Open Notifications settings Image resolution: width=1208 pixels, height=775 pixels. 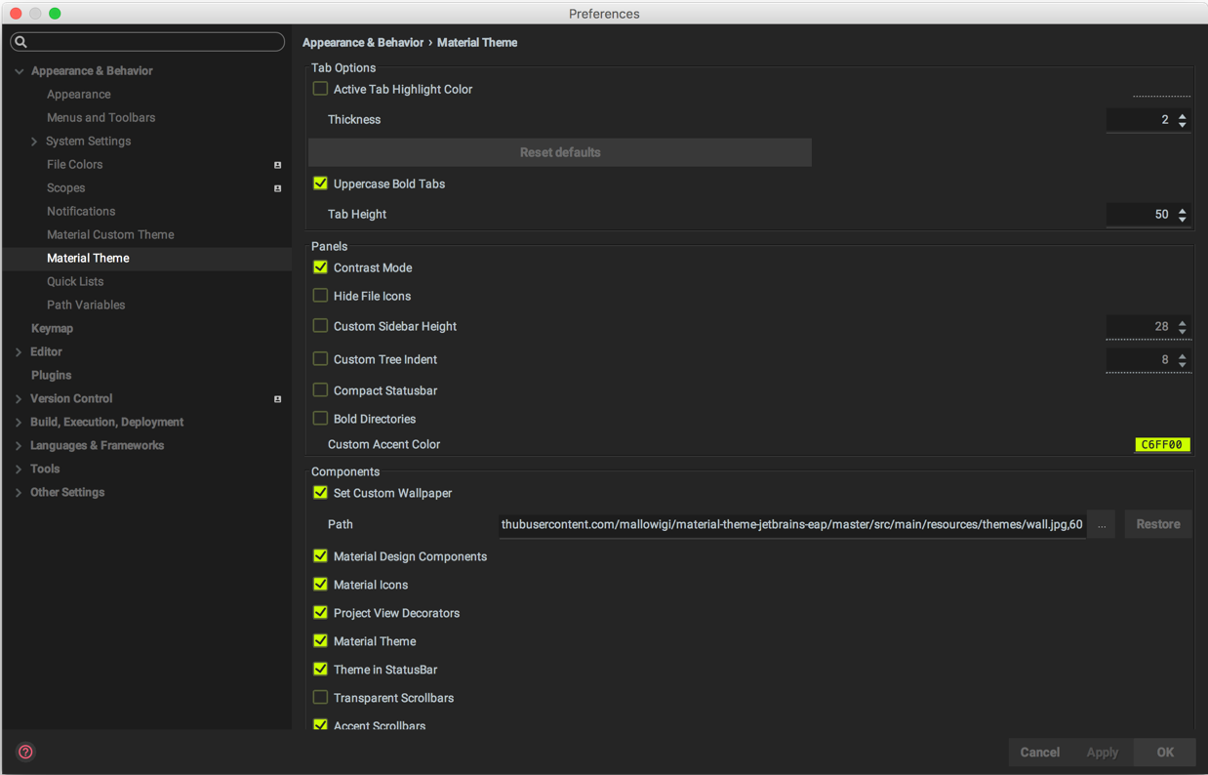[81, 212]
